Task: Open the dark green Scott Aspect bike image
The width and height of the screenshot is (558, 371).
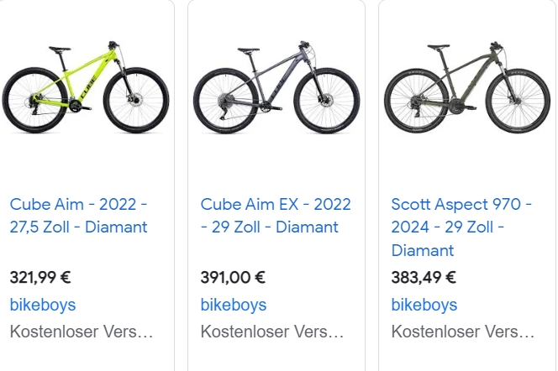Action: pos(467,87)
